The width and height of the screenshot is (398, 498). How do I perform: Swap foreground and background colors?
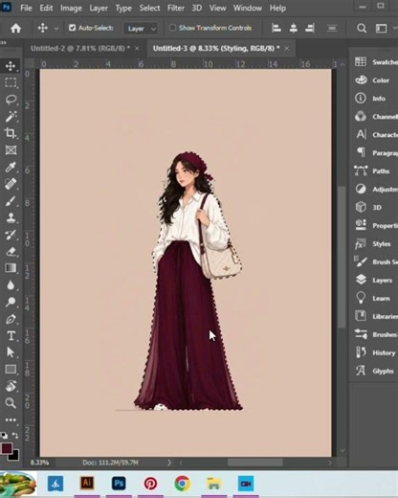coord(15,436)
